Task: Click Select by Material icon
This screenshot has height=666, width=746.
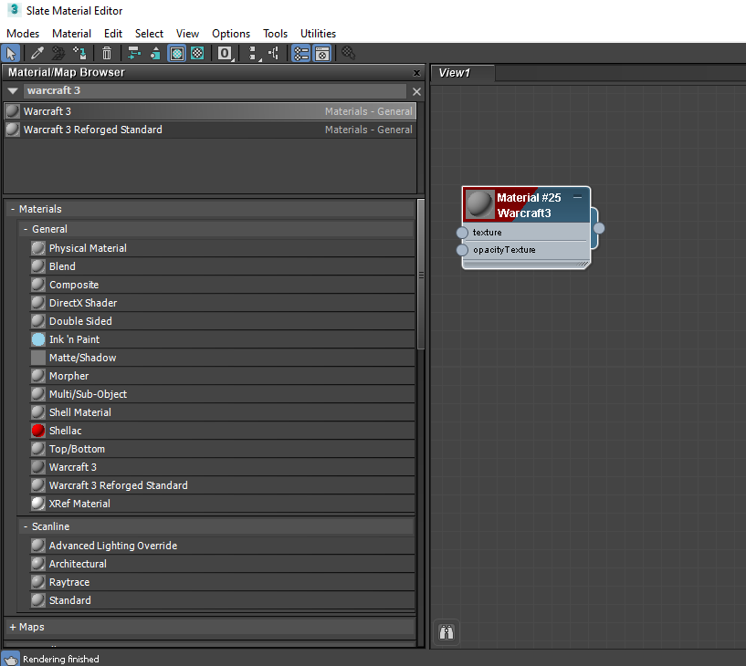Action: coord(348,53)
